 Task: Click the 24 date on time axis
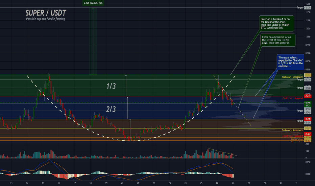(186, 183)
